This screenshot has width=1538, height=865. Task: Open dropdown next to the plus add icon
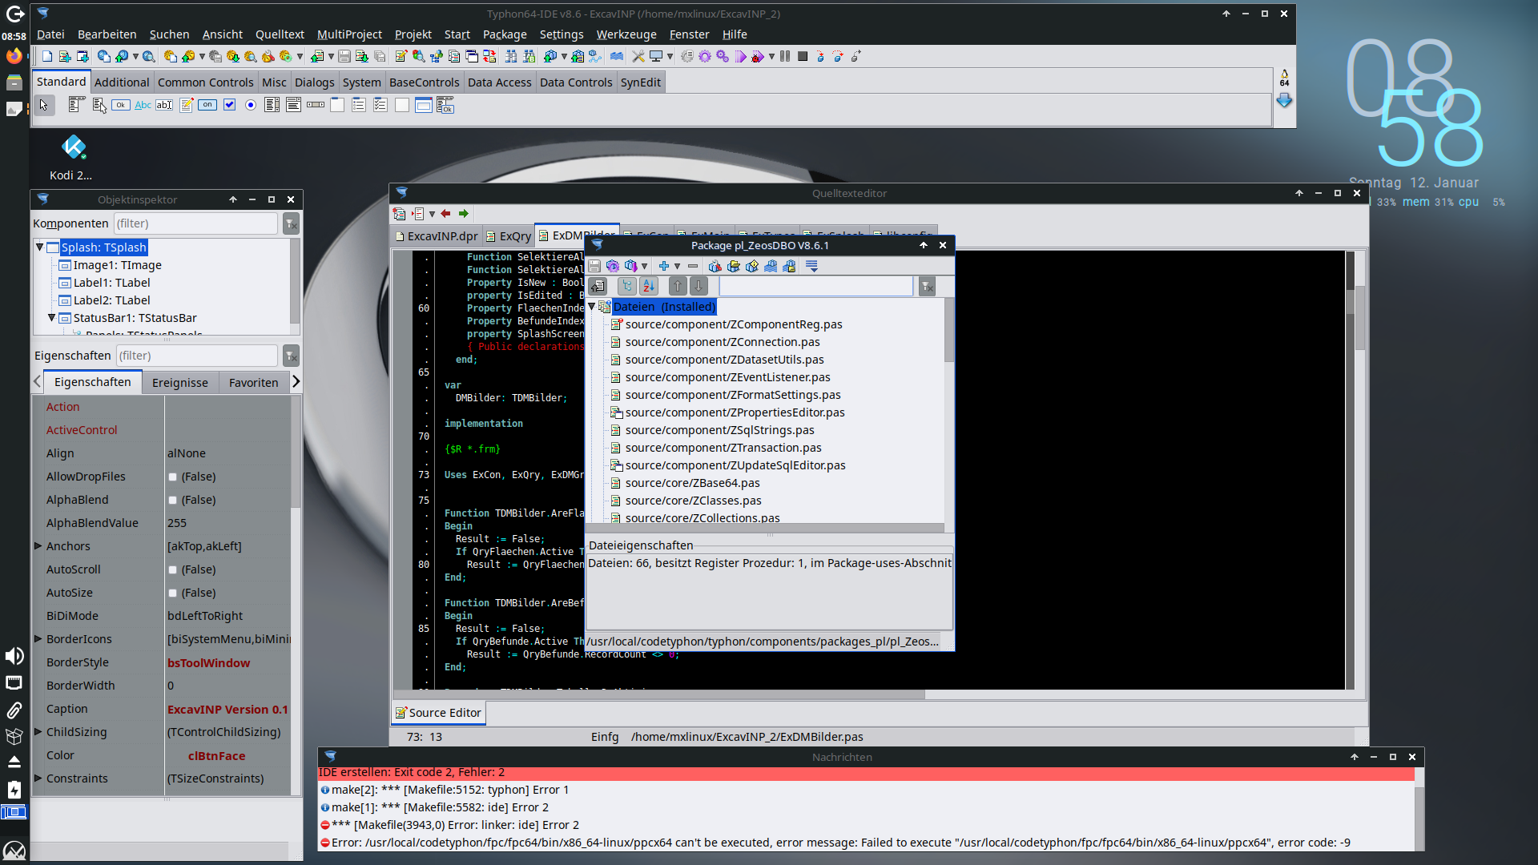(x=677, y=266)
